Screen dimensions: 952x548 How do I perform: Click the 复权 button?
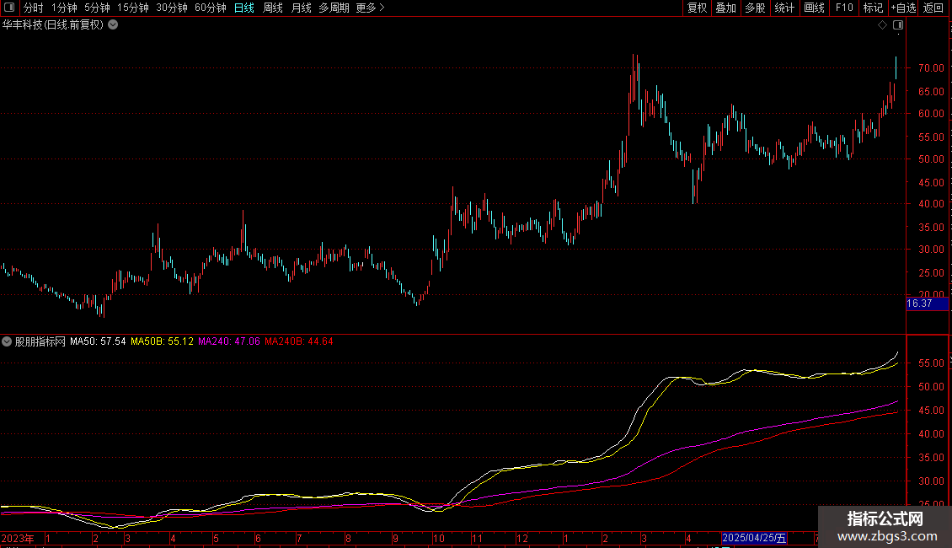(697, 8)
